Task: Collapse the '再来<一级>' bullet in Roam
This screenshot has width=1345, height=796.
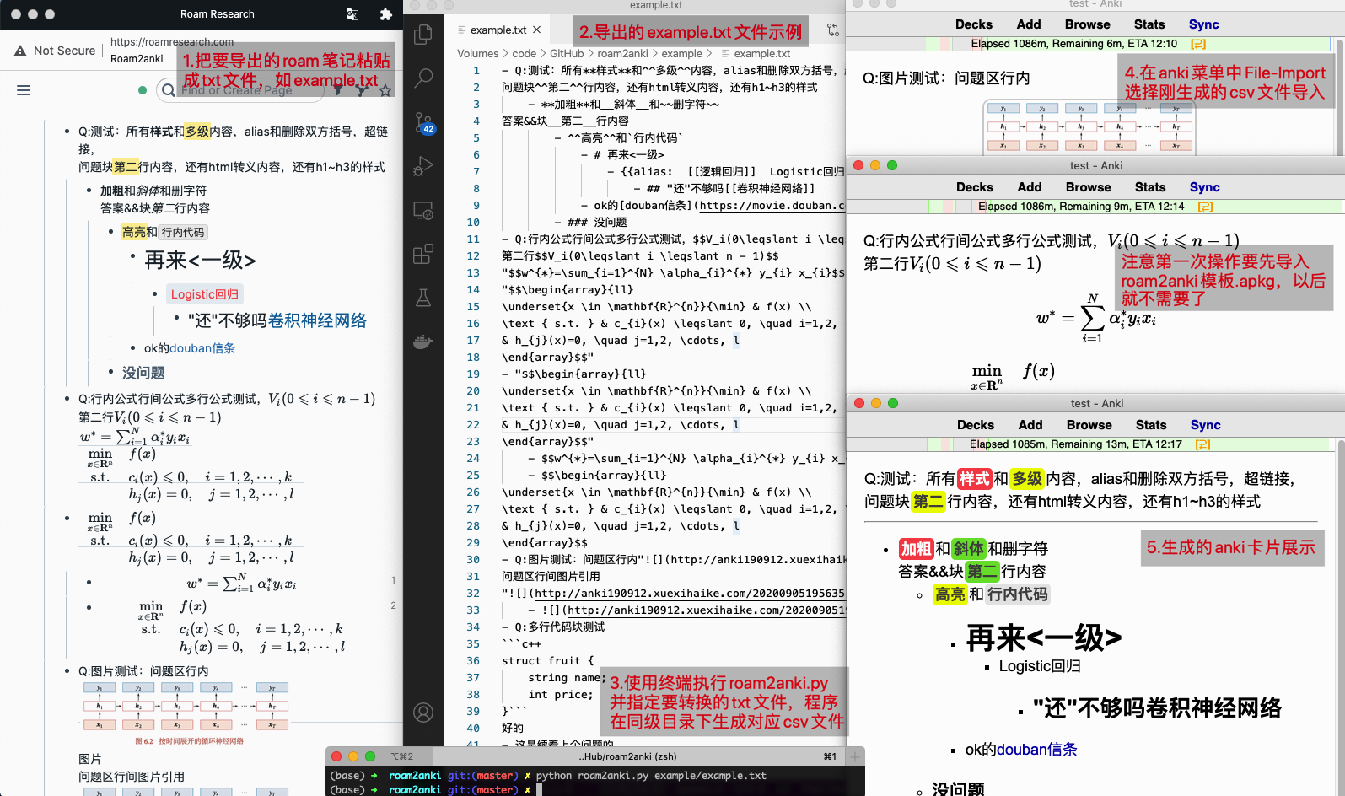Action: 133,255
